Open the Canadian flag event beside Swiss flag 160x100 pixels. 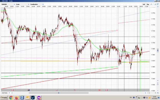point(107,90)
